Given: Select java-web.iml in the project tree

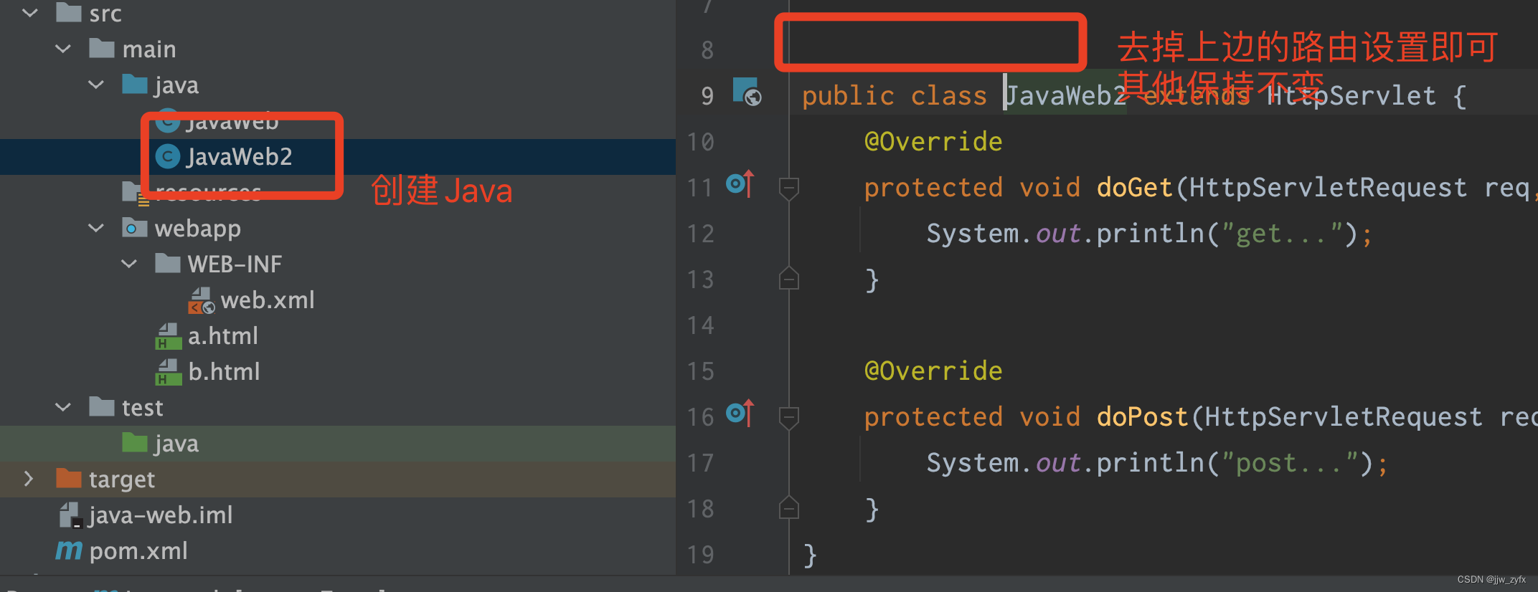Looking at the screenshot, I should coord(161,515).
